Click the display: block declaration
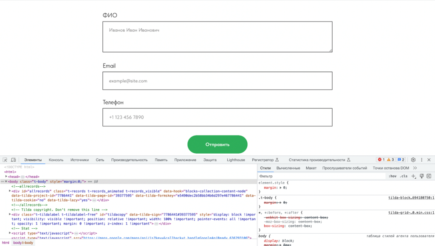This screenshot has width=435, height=246. (279, 241)
